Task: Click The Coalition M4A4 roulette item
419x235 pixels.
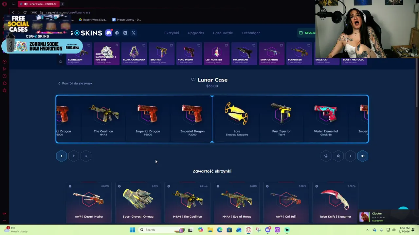Action: click(103, 119)
